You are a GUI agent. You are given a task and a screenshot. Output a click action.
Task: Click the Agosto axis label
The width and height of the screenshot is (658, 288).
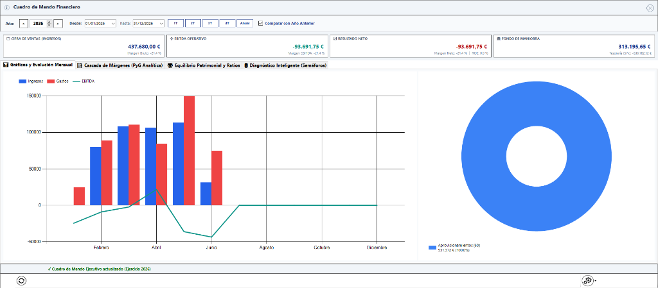click(x=267, y=248)
